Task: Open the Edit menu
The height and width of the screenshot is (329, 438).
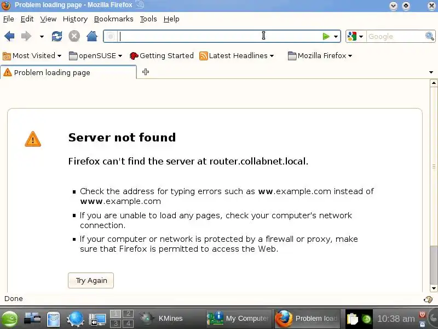Action: tap(27, 19)
